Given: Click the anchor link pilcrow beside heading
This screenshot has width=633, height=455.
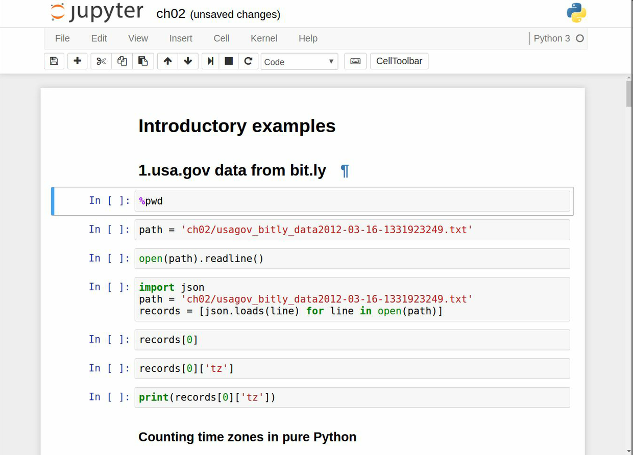Looking at the screenshot, I should click(x=345, y=171).
